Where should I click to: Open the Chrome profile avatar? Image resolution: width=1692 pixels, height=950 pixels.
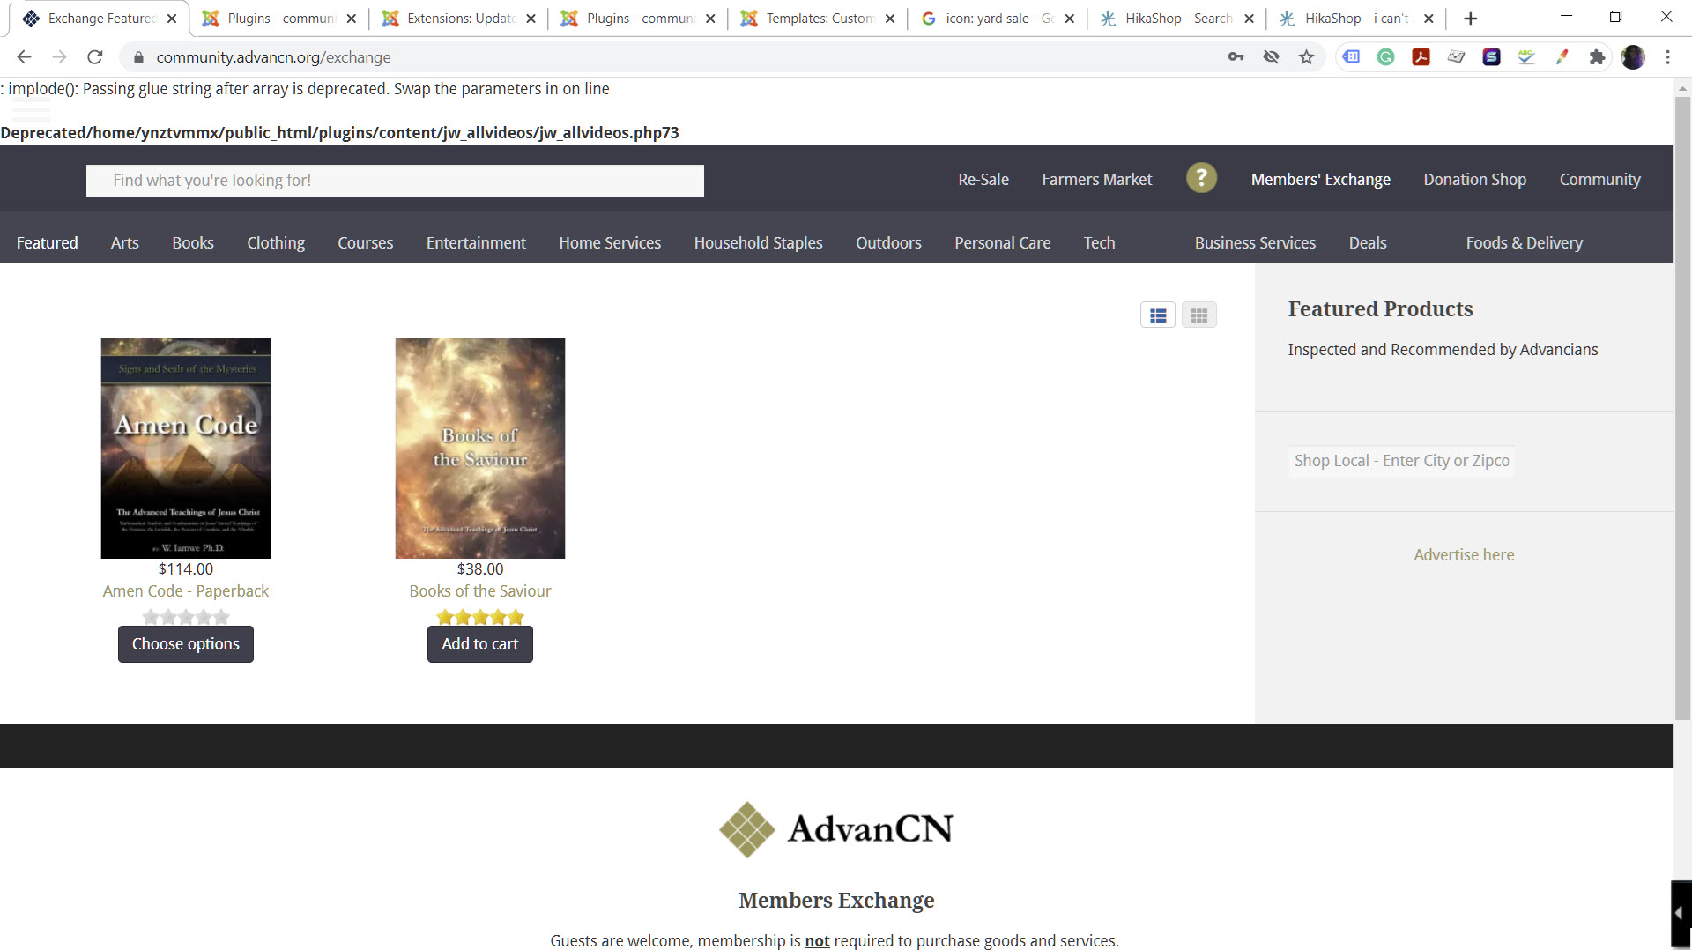[1633, 57]
